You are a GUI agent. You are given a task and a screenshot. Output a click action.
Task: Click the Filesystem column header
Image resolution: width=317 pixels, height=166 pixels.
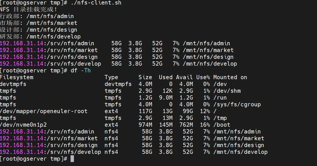click(x=17, y=77)
